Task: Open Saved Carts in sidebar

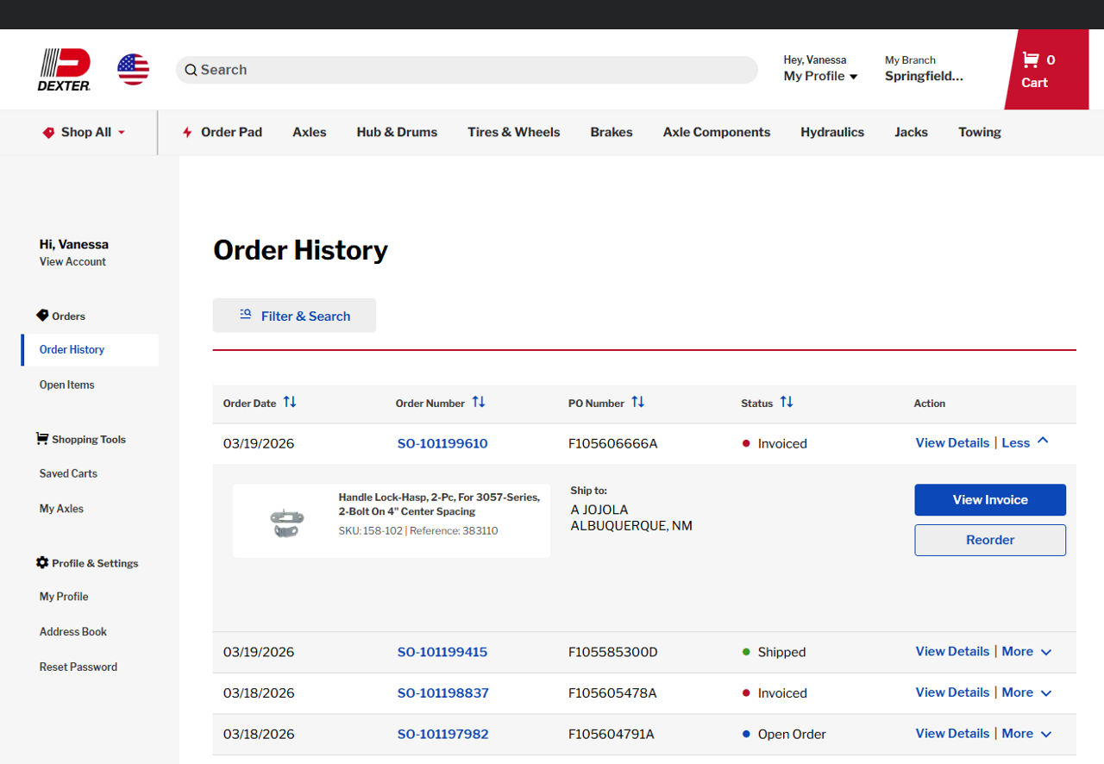Action: tap(68, 473)
